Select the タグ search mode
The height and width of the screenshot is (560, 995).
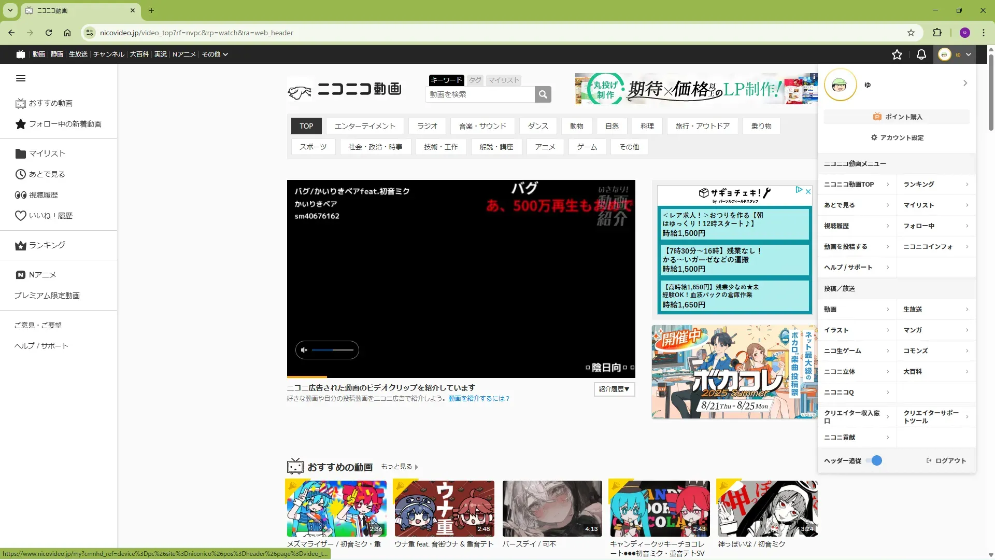pos(475,80)
